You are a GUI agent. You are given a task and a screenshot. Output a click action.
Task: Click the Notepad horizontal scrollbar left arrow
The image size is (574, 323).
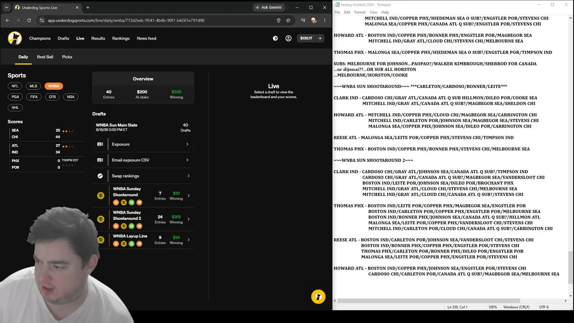coord(336,301)
